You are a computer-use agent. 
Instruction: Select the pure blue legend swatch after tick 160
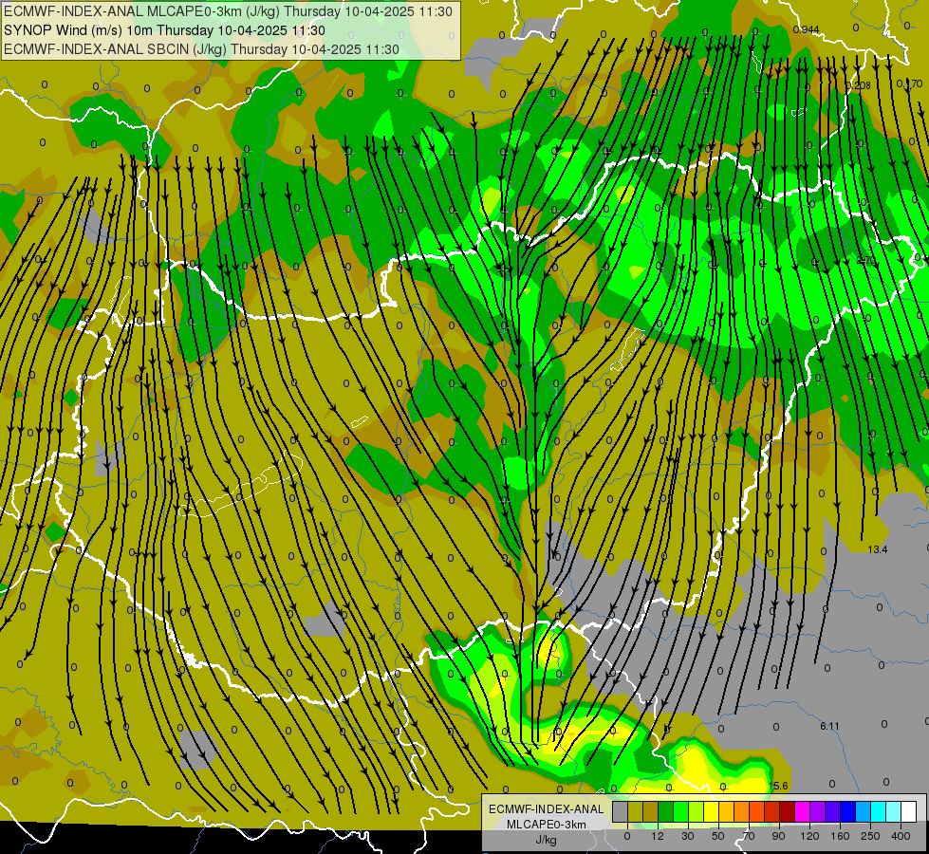[847, 811]
